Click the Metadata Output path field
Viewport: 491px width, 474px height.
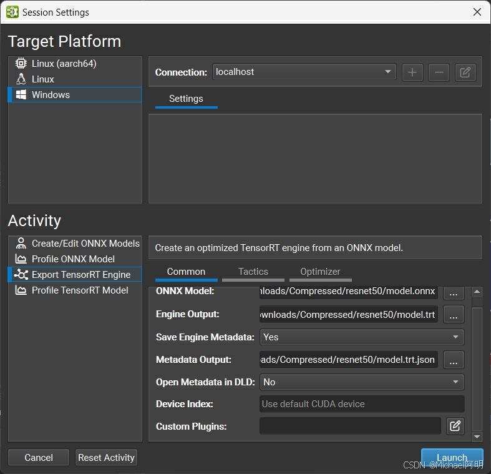coord(349,359)
